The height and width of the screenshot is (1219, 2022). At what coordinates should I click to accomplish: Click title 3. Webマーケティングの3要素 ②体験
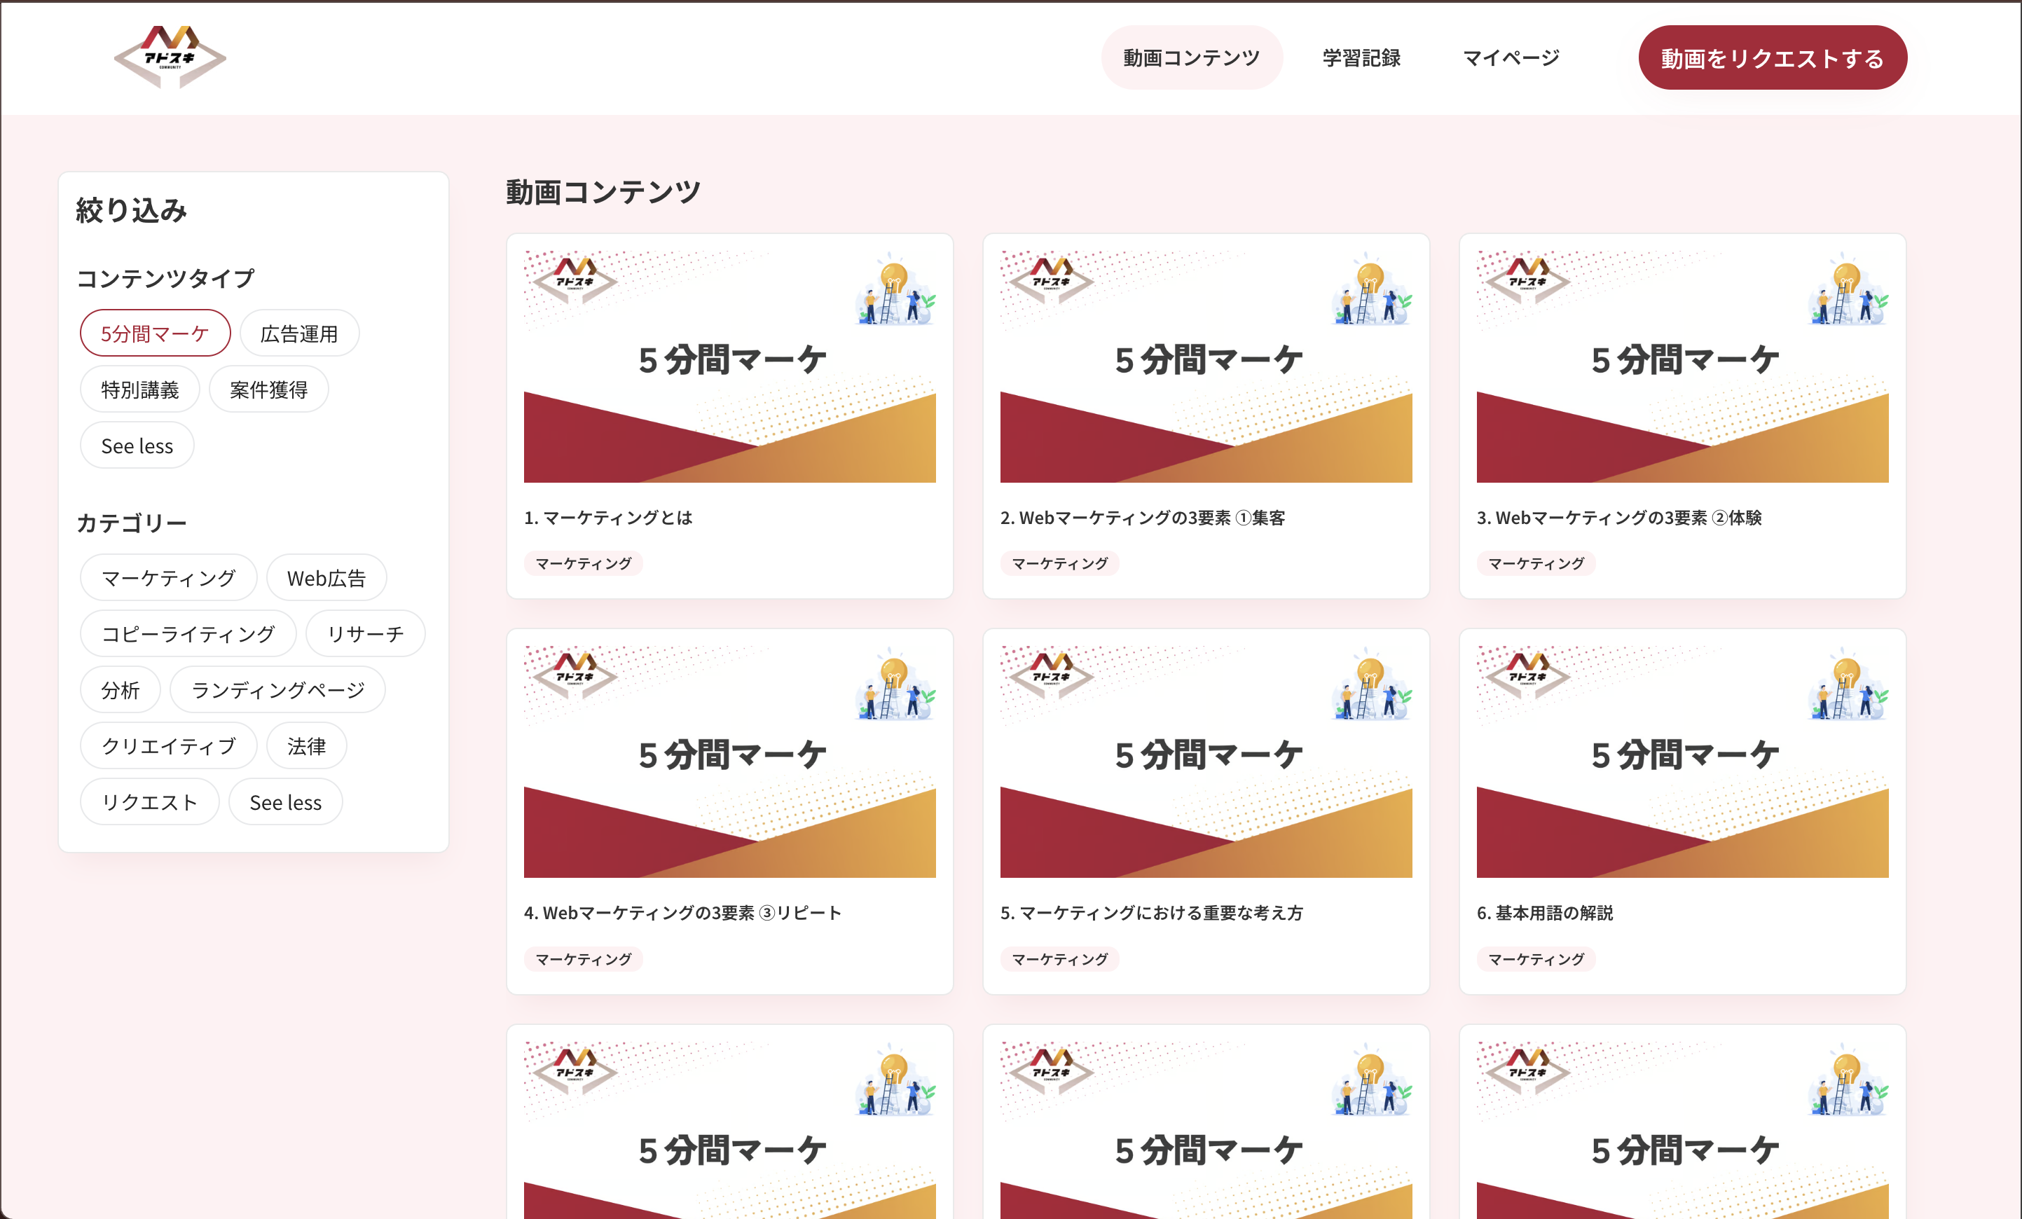coord(1619,518)
